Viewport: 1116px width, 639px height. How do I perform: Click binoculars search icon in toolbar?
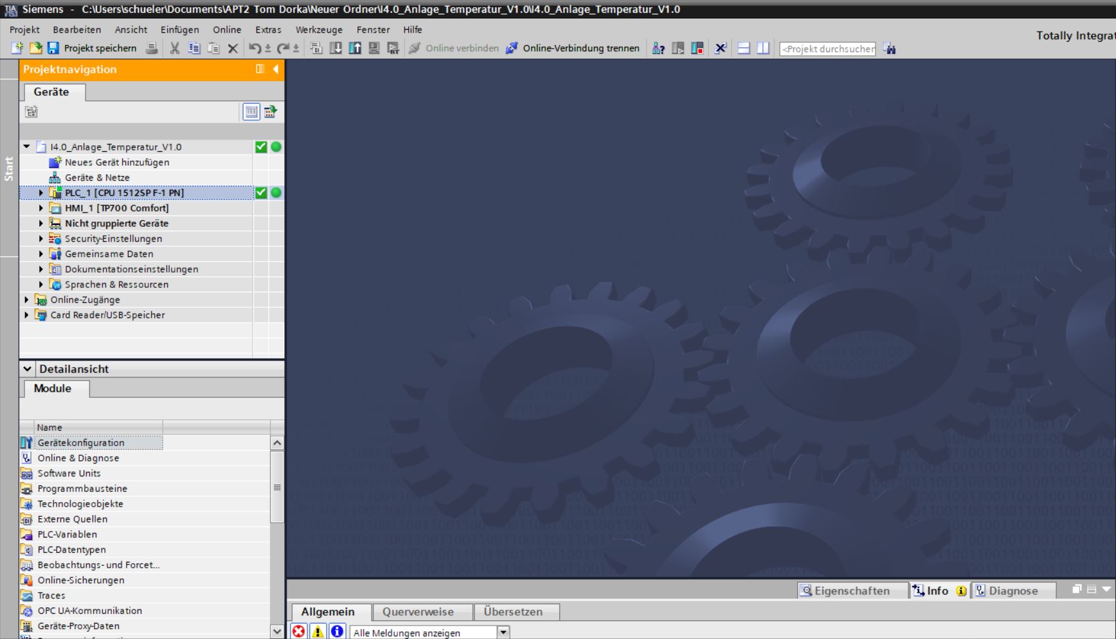point(890,48)
